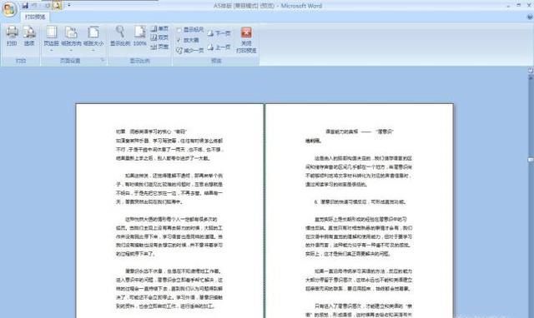Click highlighted Print Preview quick access icon

58,5
